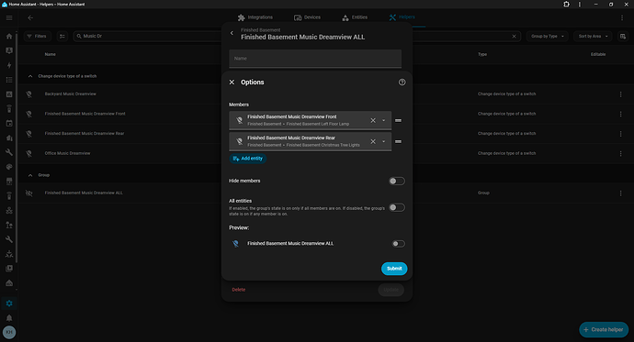
Task: Click the Update button in the dialog
Action: 391,290
